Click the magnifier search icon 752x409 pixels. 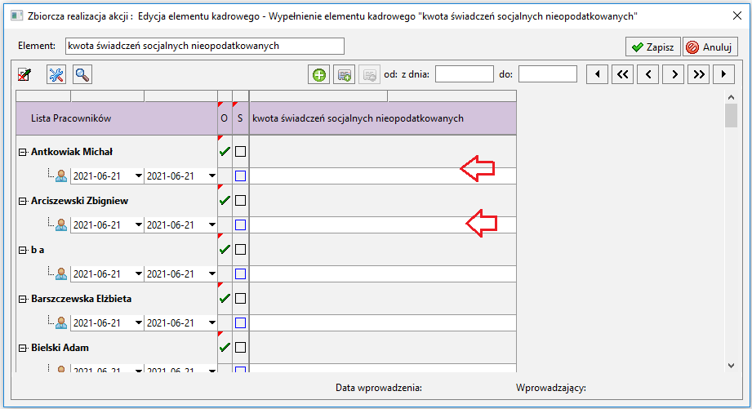point(82,75)
